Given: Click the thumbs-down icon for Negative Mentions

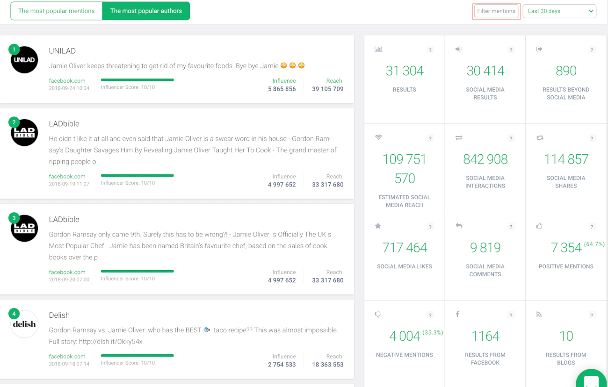Looking at the screenshot, I should [378, 315].
